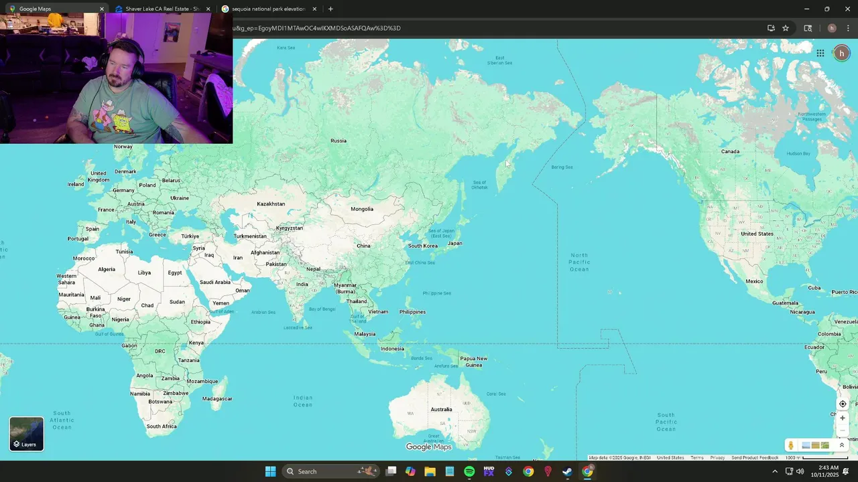This screenshot has width=858, height=482.
Task: Click the Papua New Guinea label
Action: [473, 361]
